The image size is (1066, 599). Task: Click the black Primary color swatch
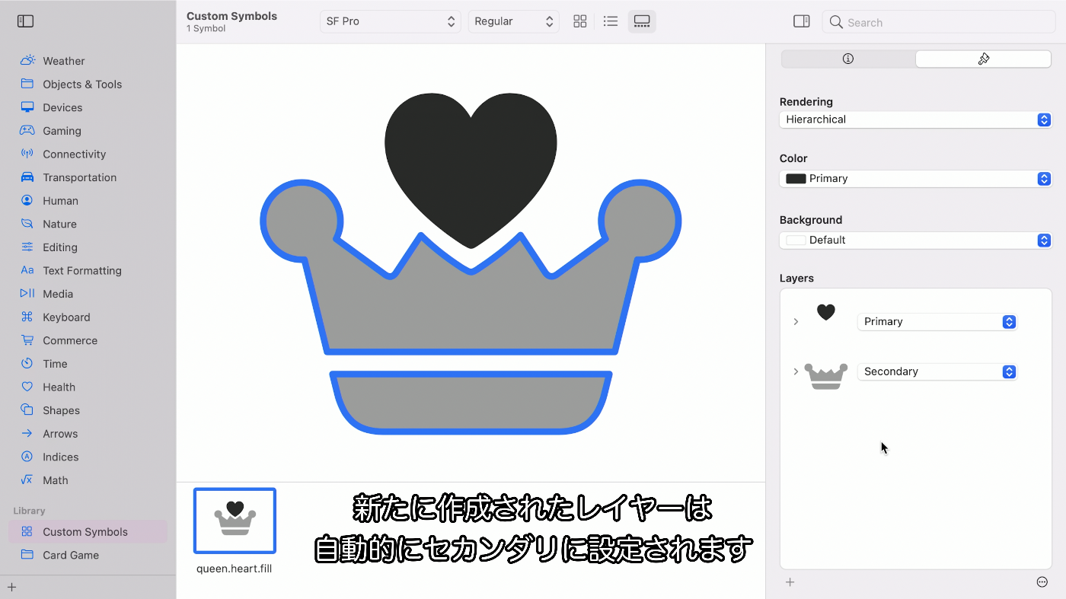pos(796,179)
